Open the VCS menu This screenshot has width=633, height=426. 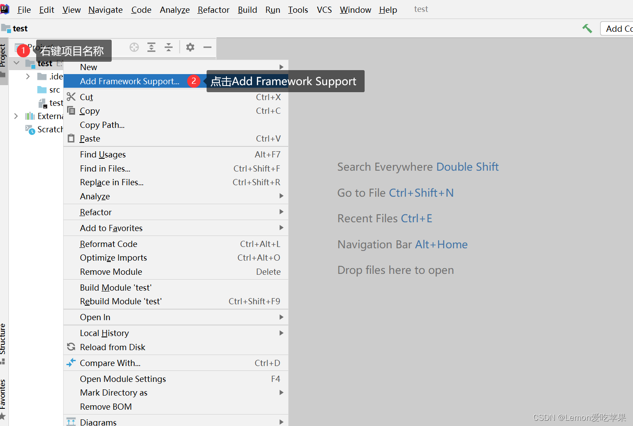coord(324,10)
